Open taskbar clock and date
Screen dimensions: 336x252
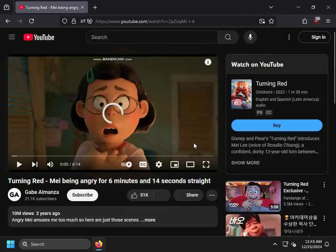pyautogui.click(x=312, y=244)
